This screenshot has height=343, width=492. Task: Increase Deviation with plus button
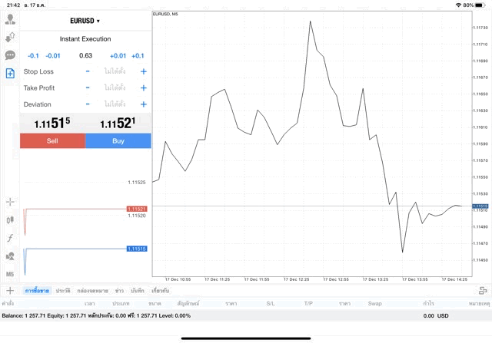(x=143, y=104)
